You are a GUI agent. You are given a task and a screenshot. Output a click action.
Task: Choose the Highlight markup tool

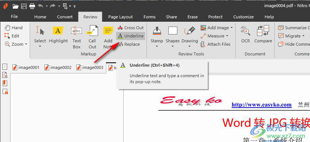[58, 35]
